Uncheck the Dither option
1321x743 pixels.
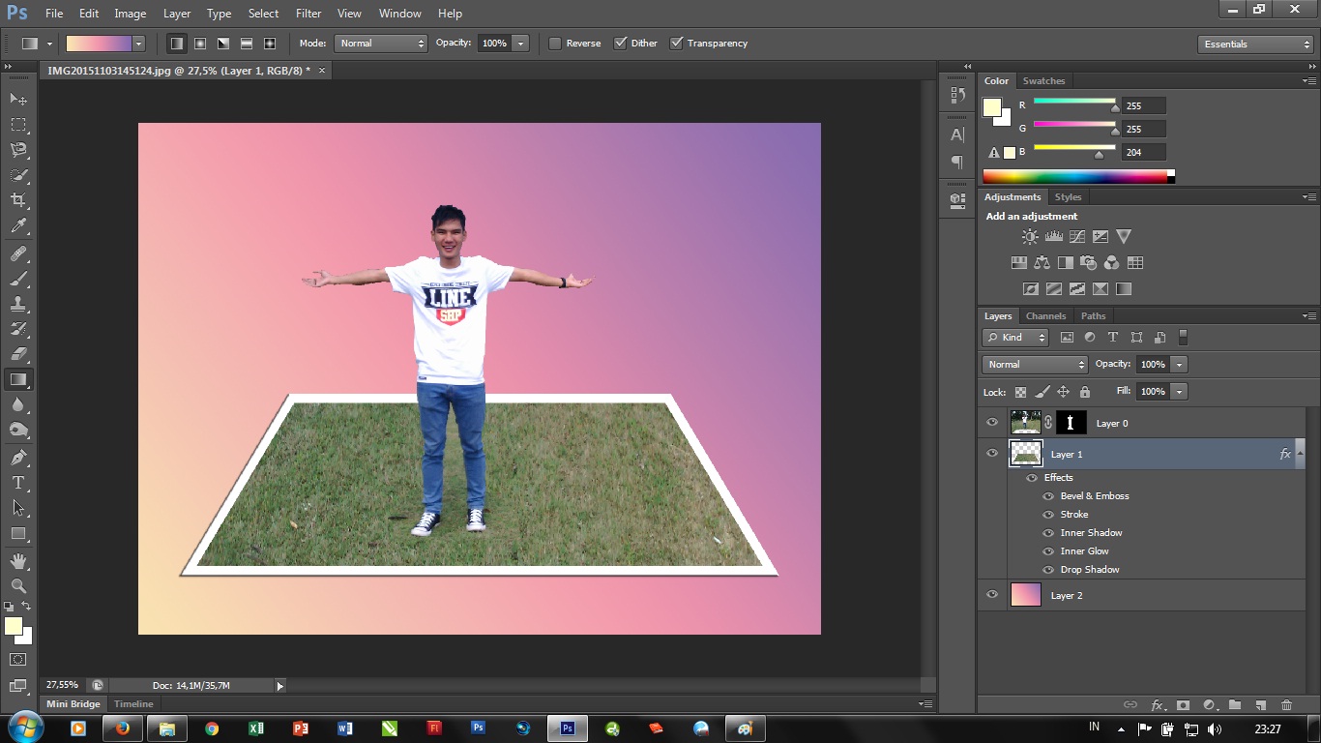[x=621, y=44]
